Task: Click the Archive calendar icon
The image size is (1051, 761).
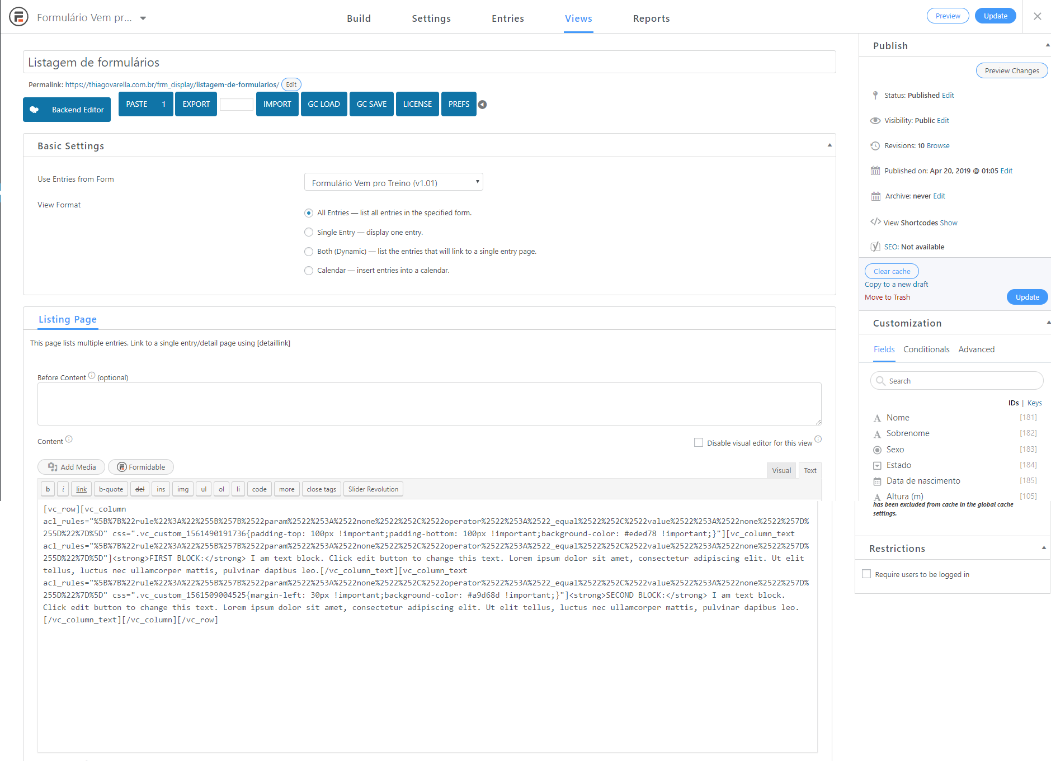Action: [876, 196]
